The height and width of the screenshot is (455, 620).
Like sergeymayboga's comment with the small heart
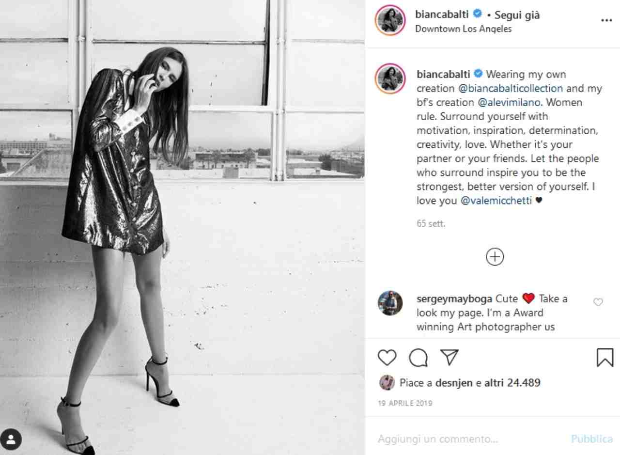(598, 302)
